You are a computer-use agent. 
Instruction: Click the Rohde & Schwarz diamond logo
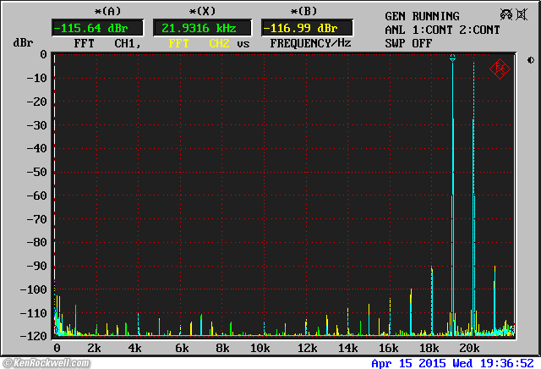500,69
